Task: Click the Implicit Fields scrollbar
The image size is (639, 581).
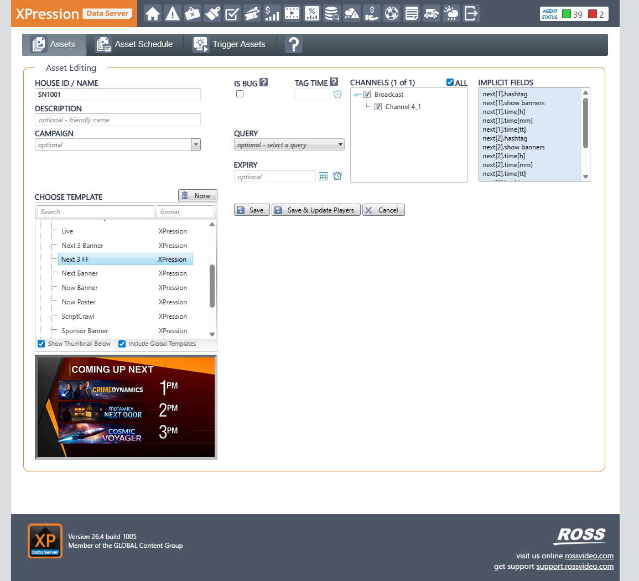Action: pos(585,123)
